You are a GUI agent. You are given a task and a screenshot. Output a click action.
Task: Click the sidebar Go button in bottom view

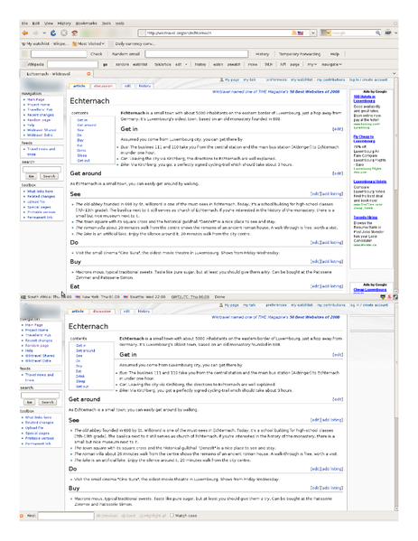(30, 402)
